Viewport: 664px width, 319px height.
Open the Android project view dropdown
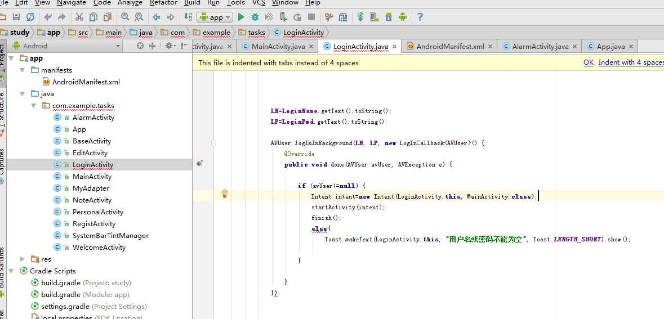point(66,46)
